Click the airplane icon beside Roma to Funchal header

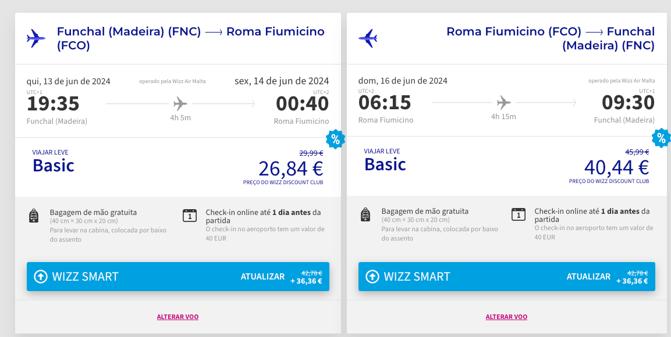(368, 38)
